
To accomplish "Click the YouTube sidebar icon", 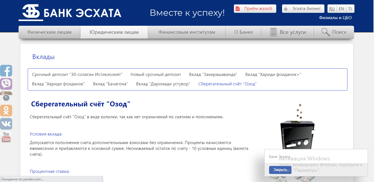I will [x=6, y=137].
